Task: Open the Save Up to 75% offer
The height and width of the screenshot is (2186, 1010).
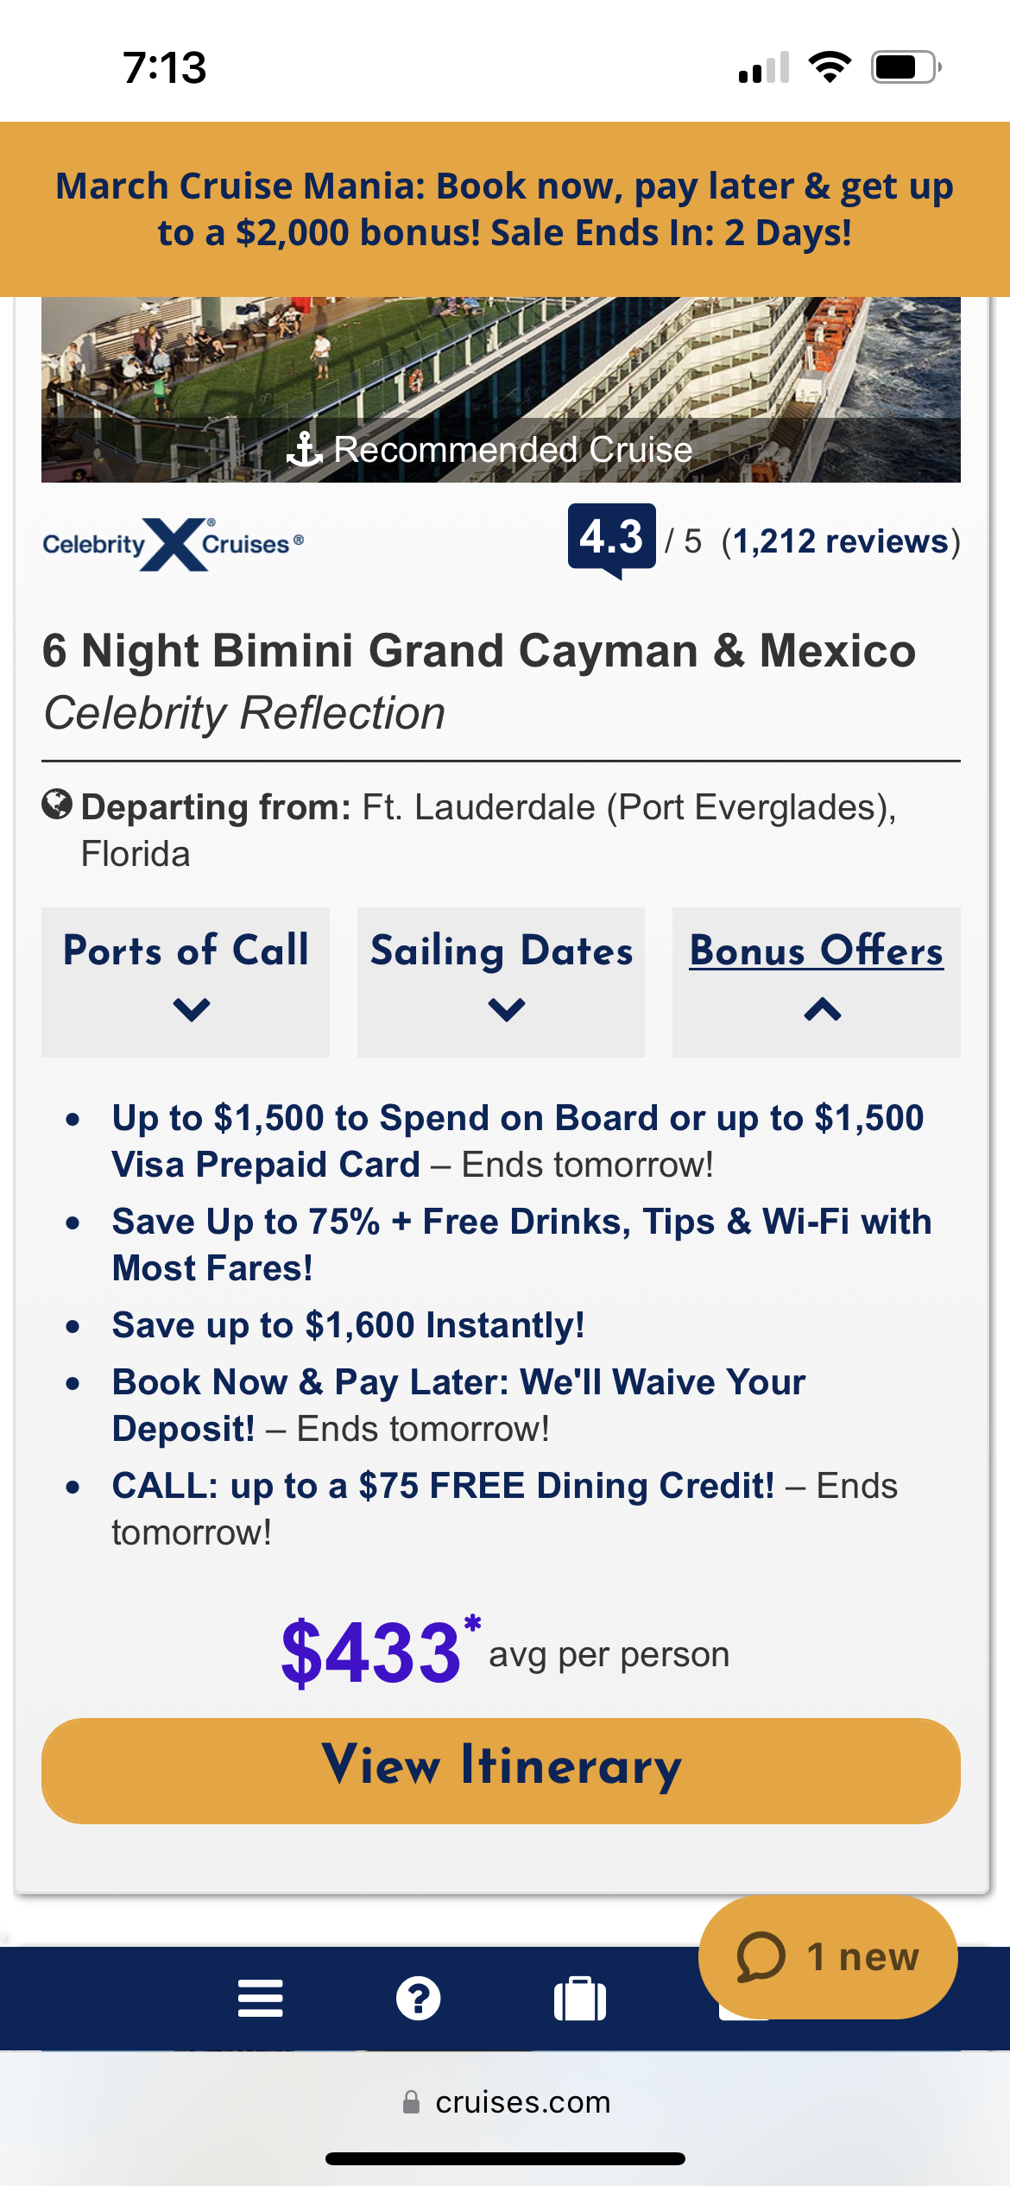Action: point(521,1244)
